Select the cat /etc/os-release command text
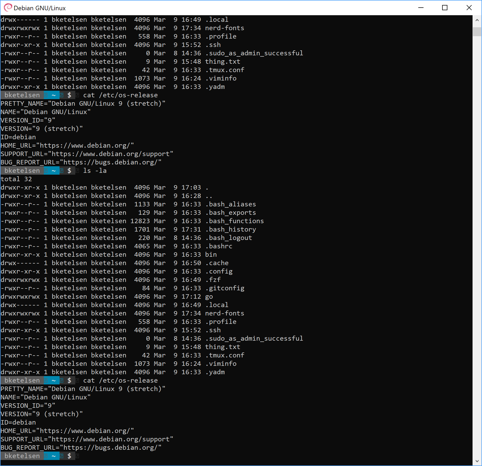 coord(120,380)
